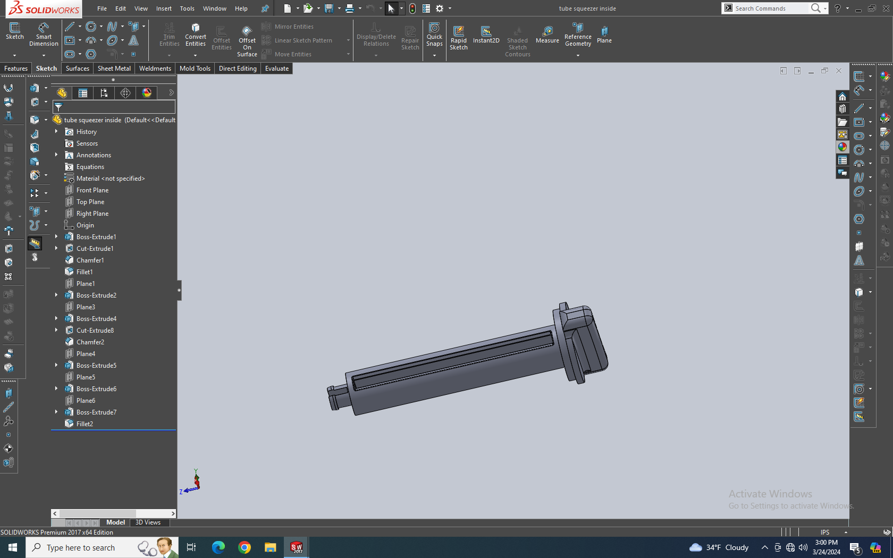Image resolution: width=893 pixels, height=558 pixels.
Task: Open the Tools menu
Action: pos(187,9)
